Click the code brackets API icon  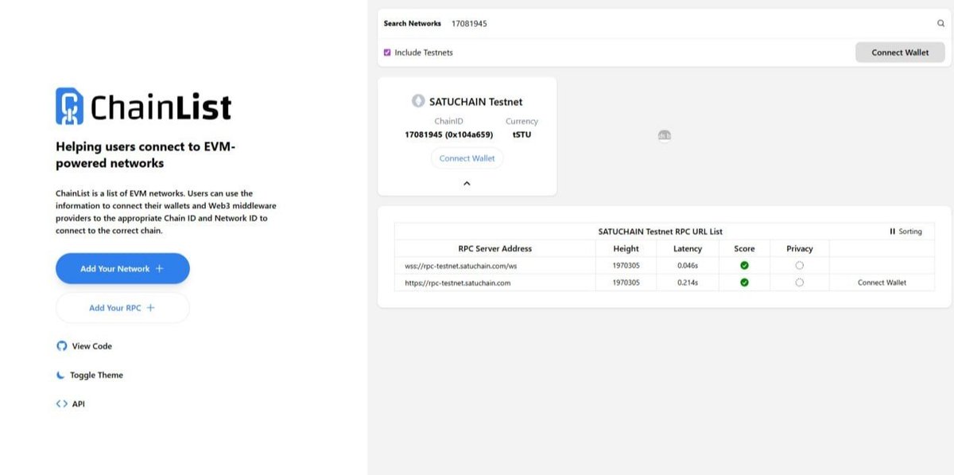point(61,403)
